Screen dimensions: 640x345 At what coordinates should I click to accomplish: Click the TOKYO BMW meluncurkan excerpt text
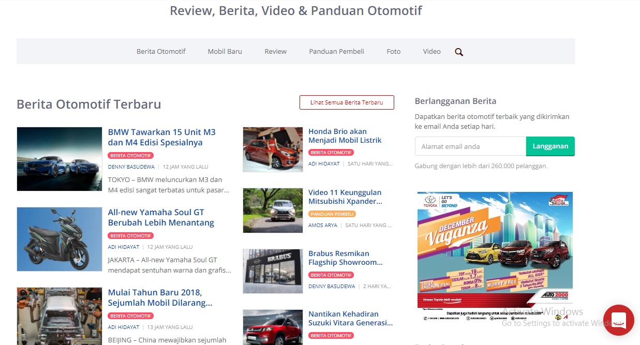click(x=169, y=185)
